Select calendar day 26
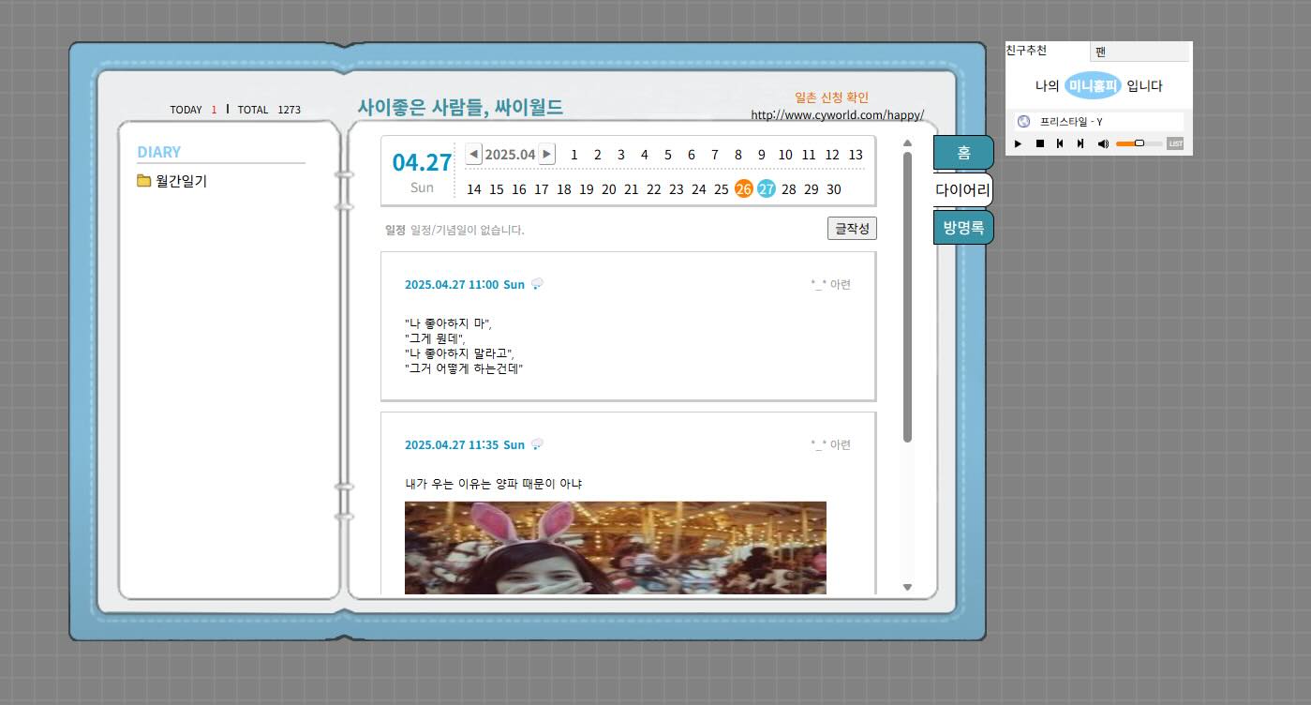 744,188
